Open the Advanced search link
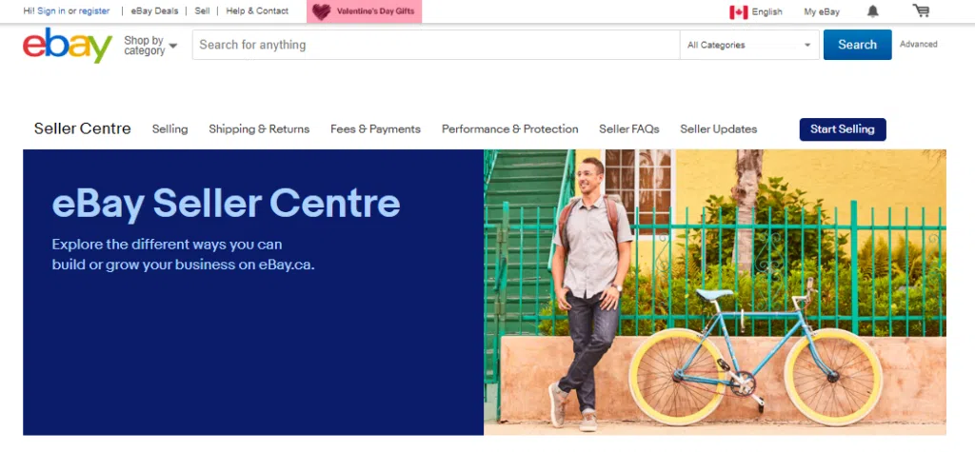Viewport: 975px width, 452px height. pos(919,44)
